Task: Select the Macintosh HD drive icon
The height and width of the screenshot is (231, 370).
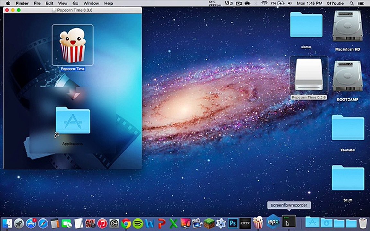Action: [x=347, y=26]
